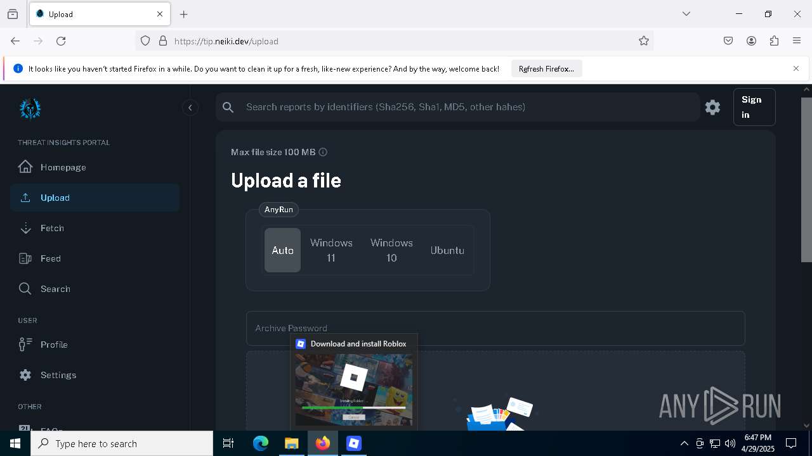Show max file size info tooltip icon
The height and width of the screenshot is (456, 812).
(x=323, y=152)
